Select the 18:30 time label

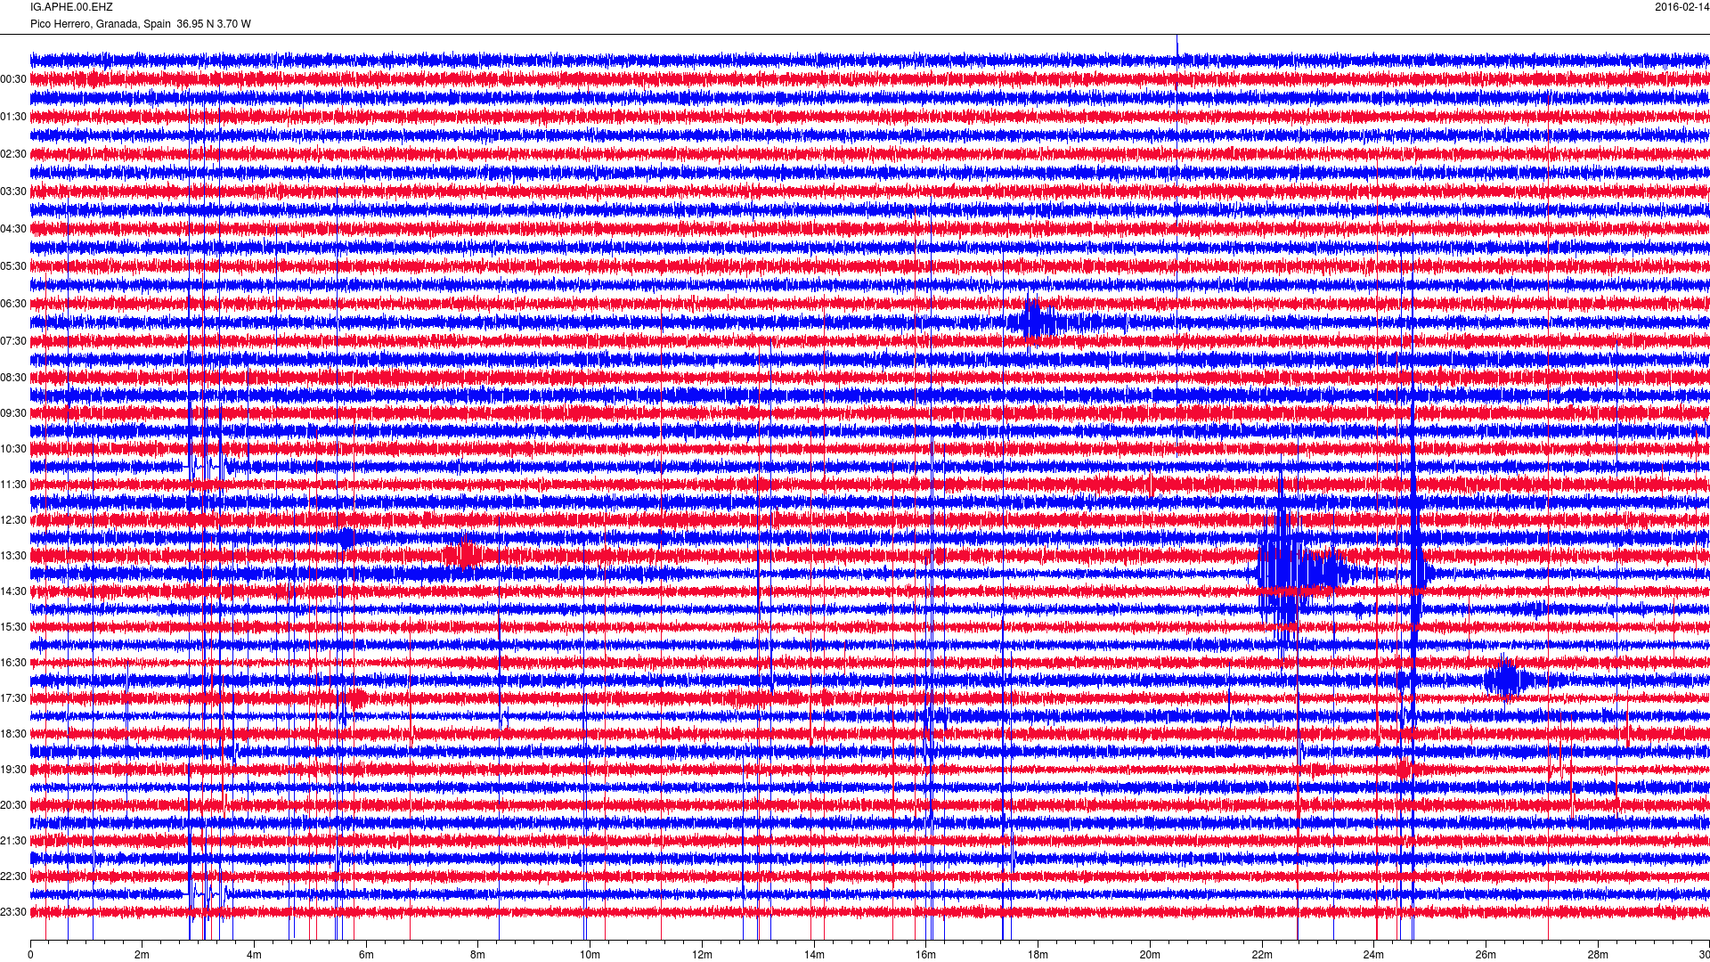point(13,734)
